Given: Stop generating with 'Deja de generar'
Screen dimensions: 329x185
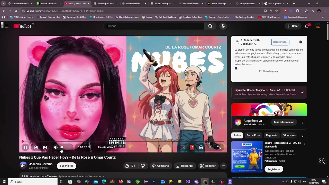Looking at the screenshot, I should coord(269,71).
